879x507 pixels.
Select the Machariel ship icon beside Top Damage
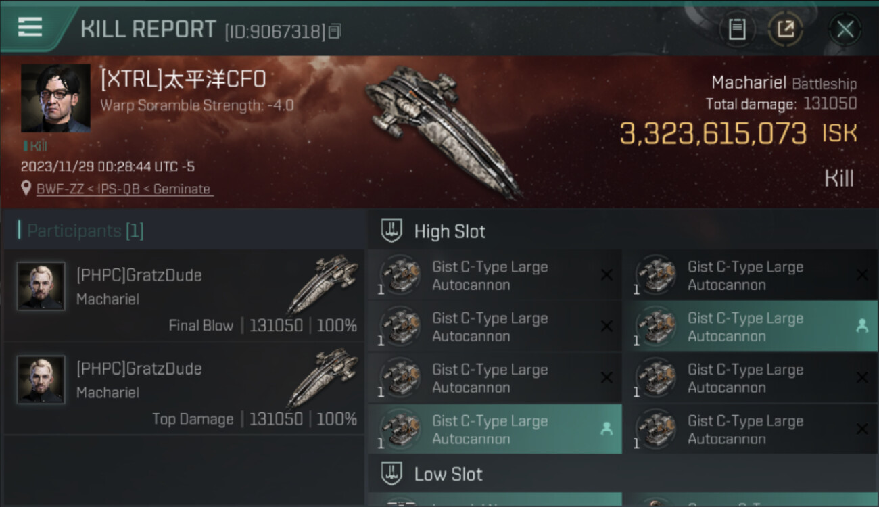click(x=323, y=377)
